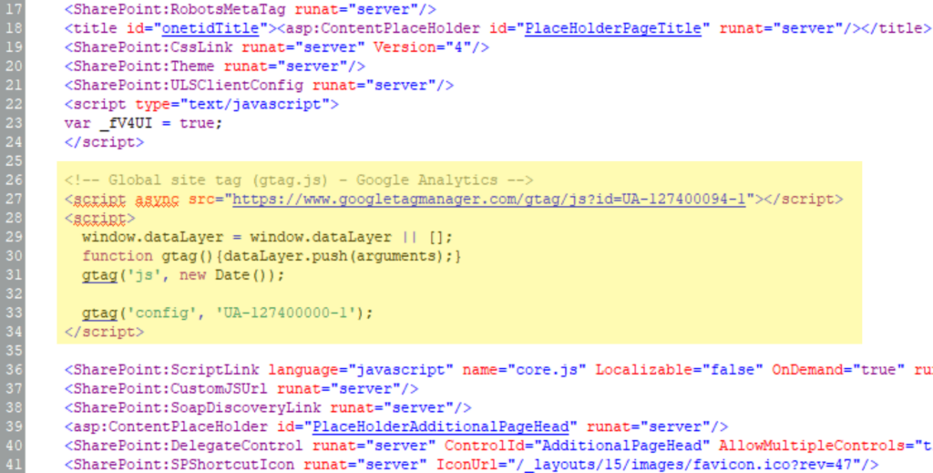Click the gtag('js', new Date()) line
The height and width of the screenshot is (473, 933).
183,275
